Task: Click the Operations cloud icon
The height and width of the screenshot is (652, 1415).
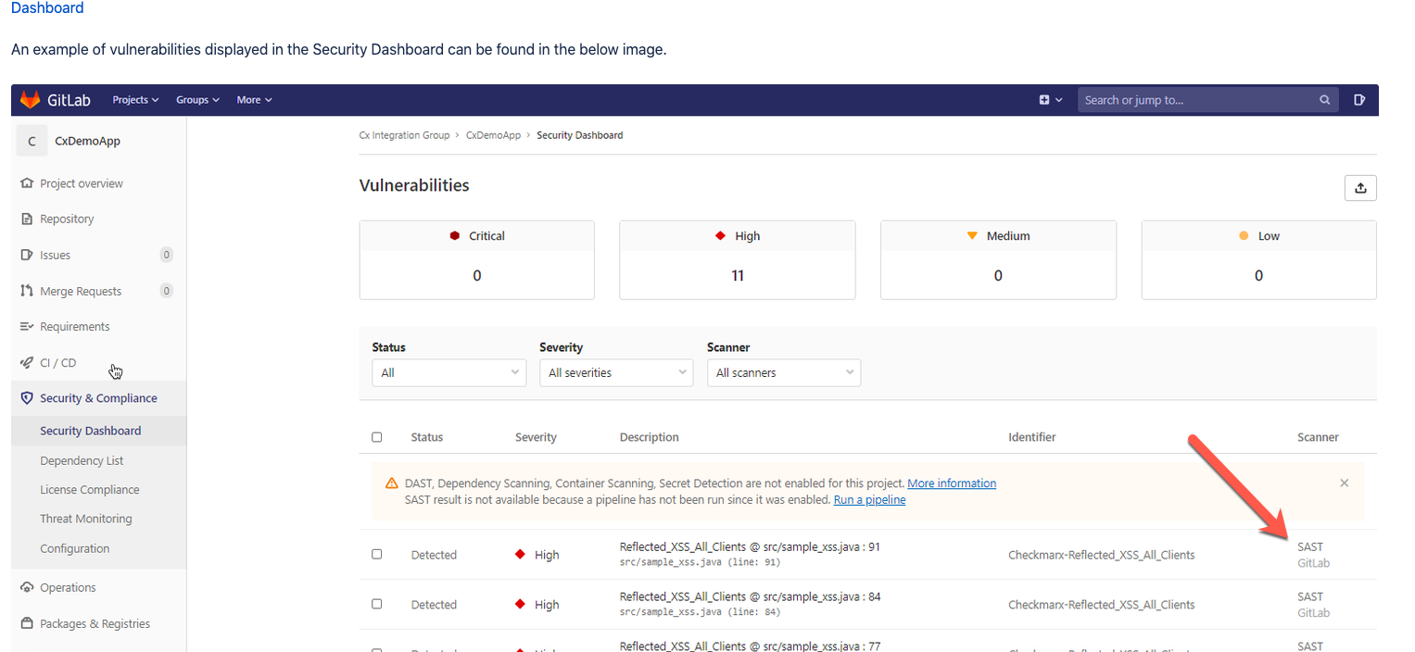Action: [27, 587]
